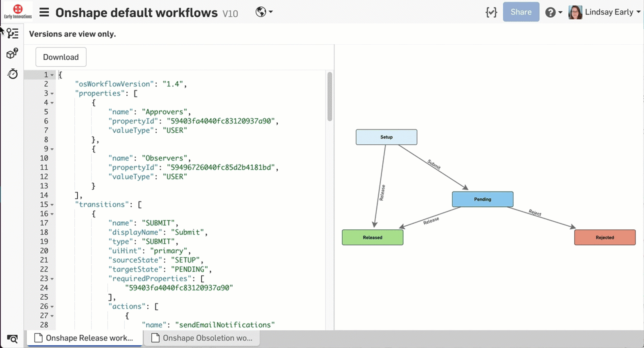Viewport: 644px width, 348px height.
Task: Open the stopwatch performance panel icon
Action: point(12,74)
